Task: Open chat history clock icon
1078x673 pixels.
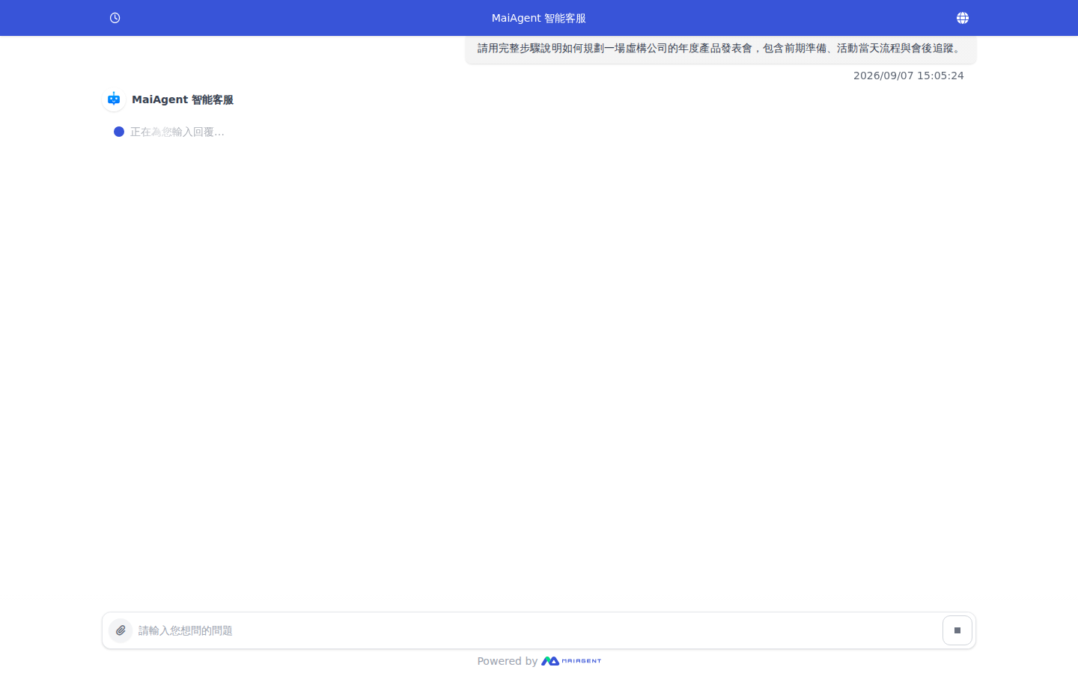Action: pyautogui.click(x=115, y=18)
